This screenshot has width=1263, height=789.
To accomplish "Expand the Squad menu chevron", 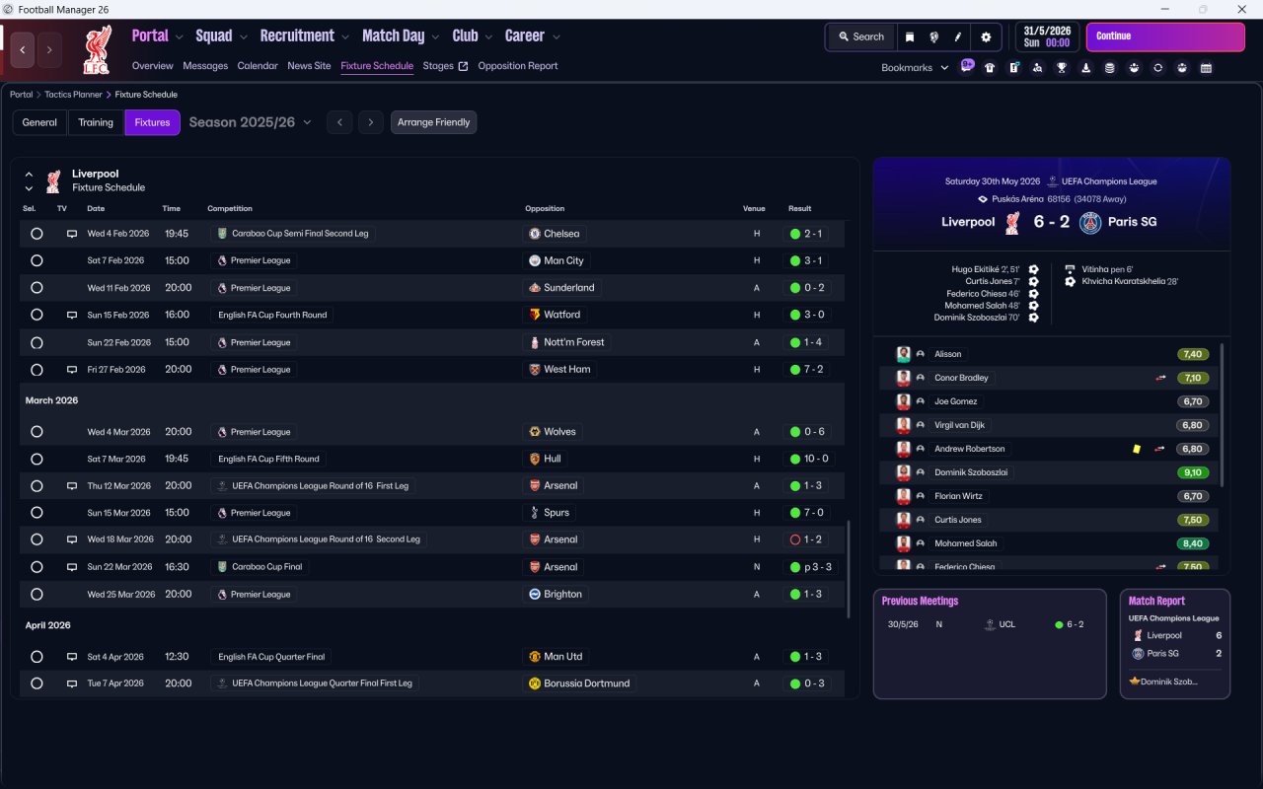I will tap(243, 37).
